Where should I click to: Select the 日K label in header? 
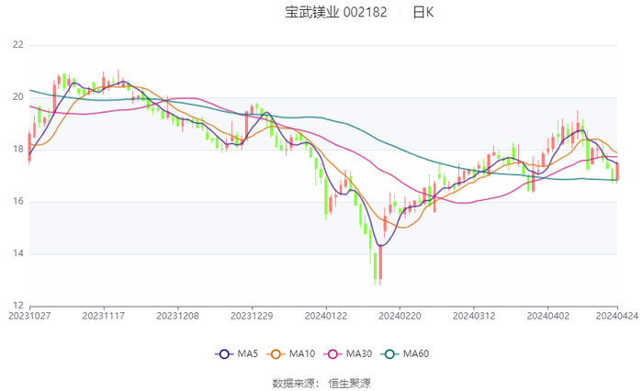click(x=423, y=13)
